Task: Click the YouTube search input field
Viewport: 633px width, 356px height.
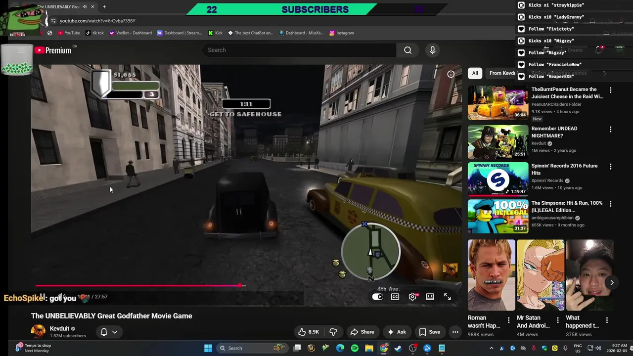Action: (299, 50)
